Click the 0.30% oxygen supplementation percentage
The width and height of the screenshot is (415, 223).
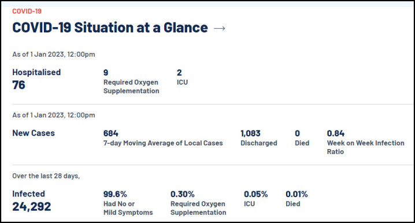tap(182, 194)
